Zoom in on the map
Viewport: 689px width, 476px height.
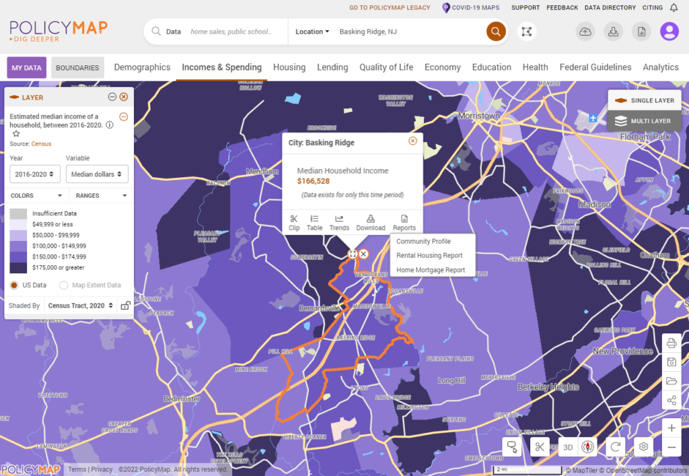(x=672, y=428)
